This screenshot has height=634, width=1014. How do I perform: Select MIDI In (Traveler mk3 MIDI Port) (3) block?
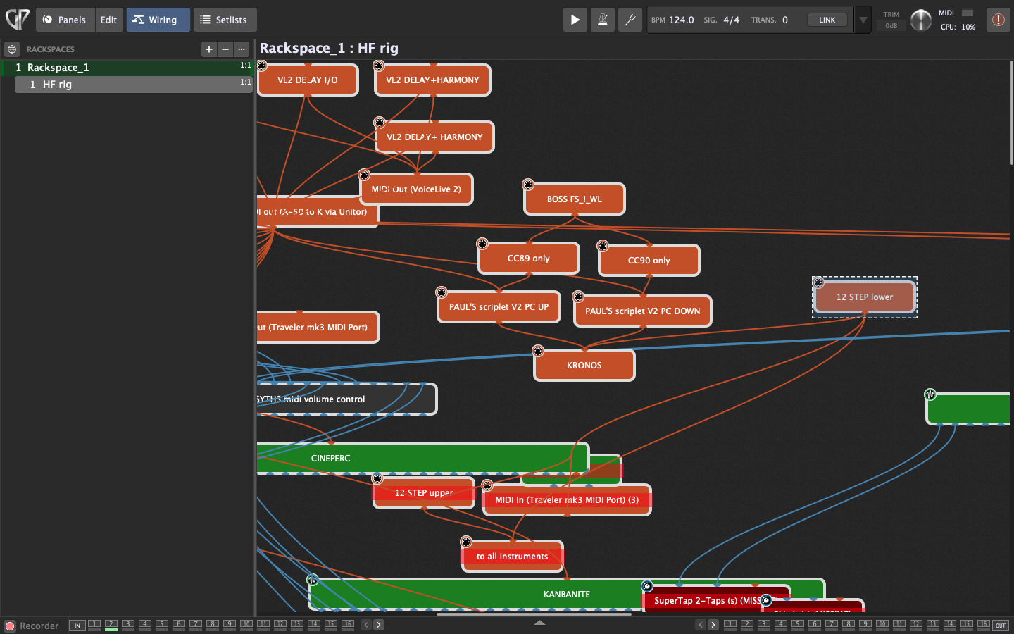point(567,500)
